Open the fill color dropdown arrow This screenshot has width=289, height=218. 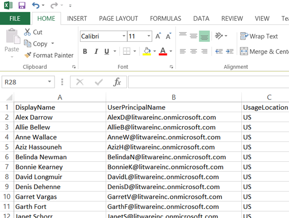coord(155,51)
